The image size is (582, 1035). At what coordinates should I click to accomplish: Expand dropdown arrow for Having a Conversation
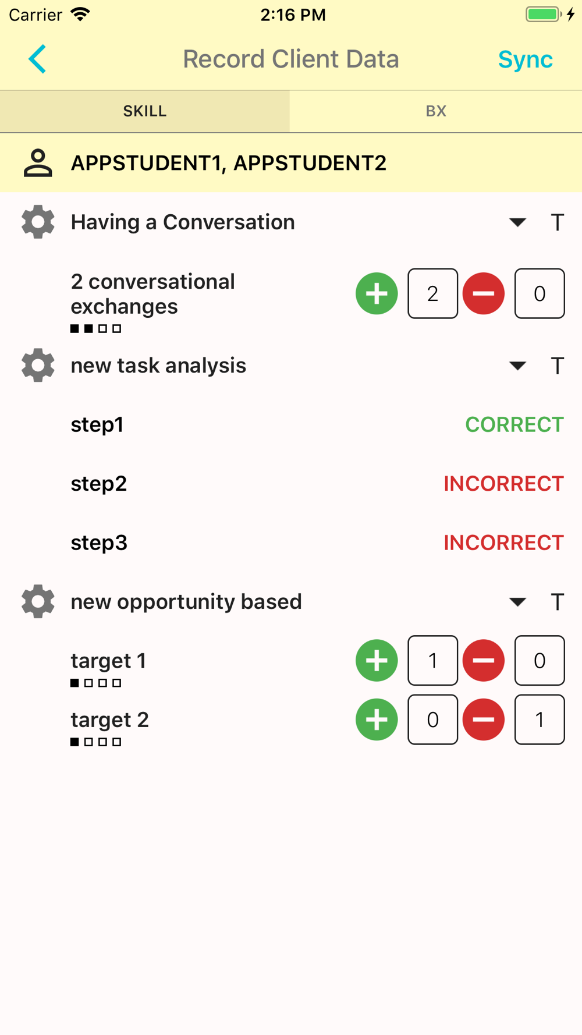tap(517, 222)
